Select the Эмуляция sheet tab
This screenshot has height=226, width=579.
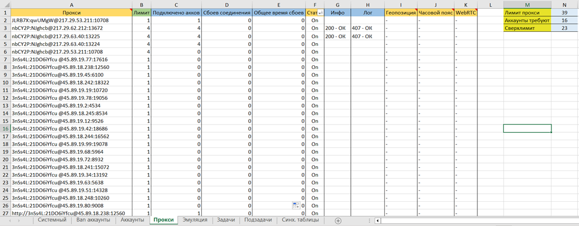click(195, 220)
